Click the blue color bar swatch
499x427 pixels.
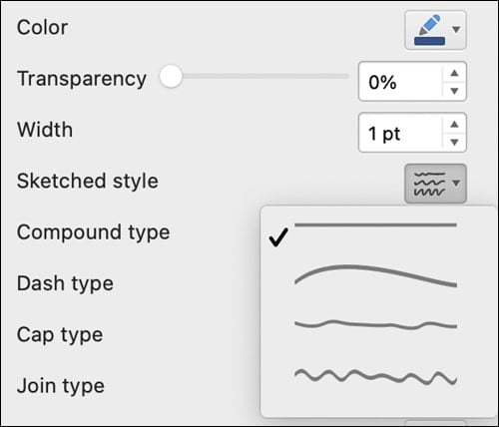click(x=429, y=41)
